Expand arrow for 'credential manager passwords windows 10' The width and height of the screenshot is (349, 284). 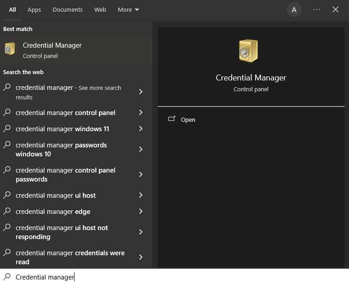pyautogui.click(x=141, y=149)
